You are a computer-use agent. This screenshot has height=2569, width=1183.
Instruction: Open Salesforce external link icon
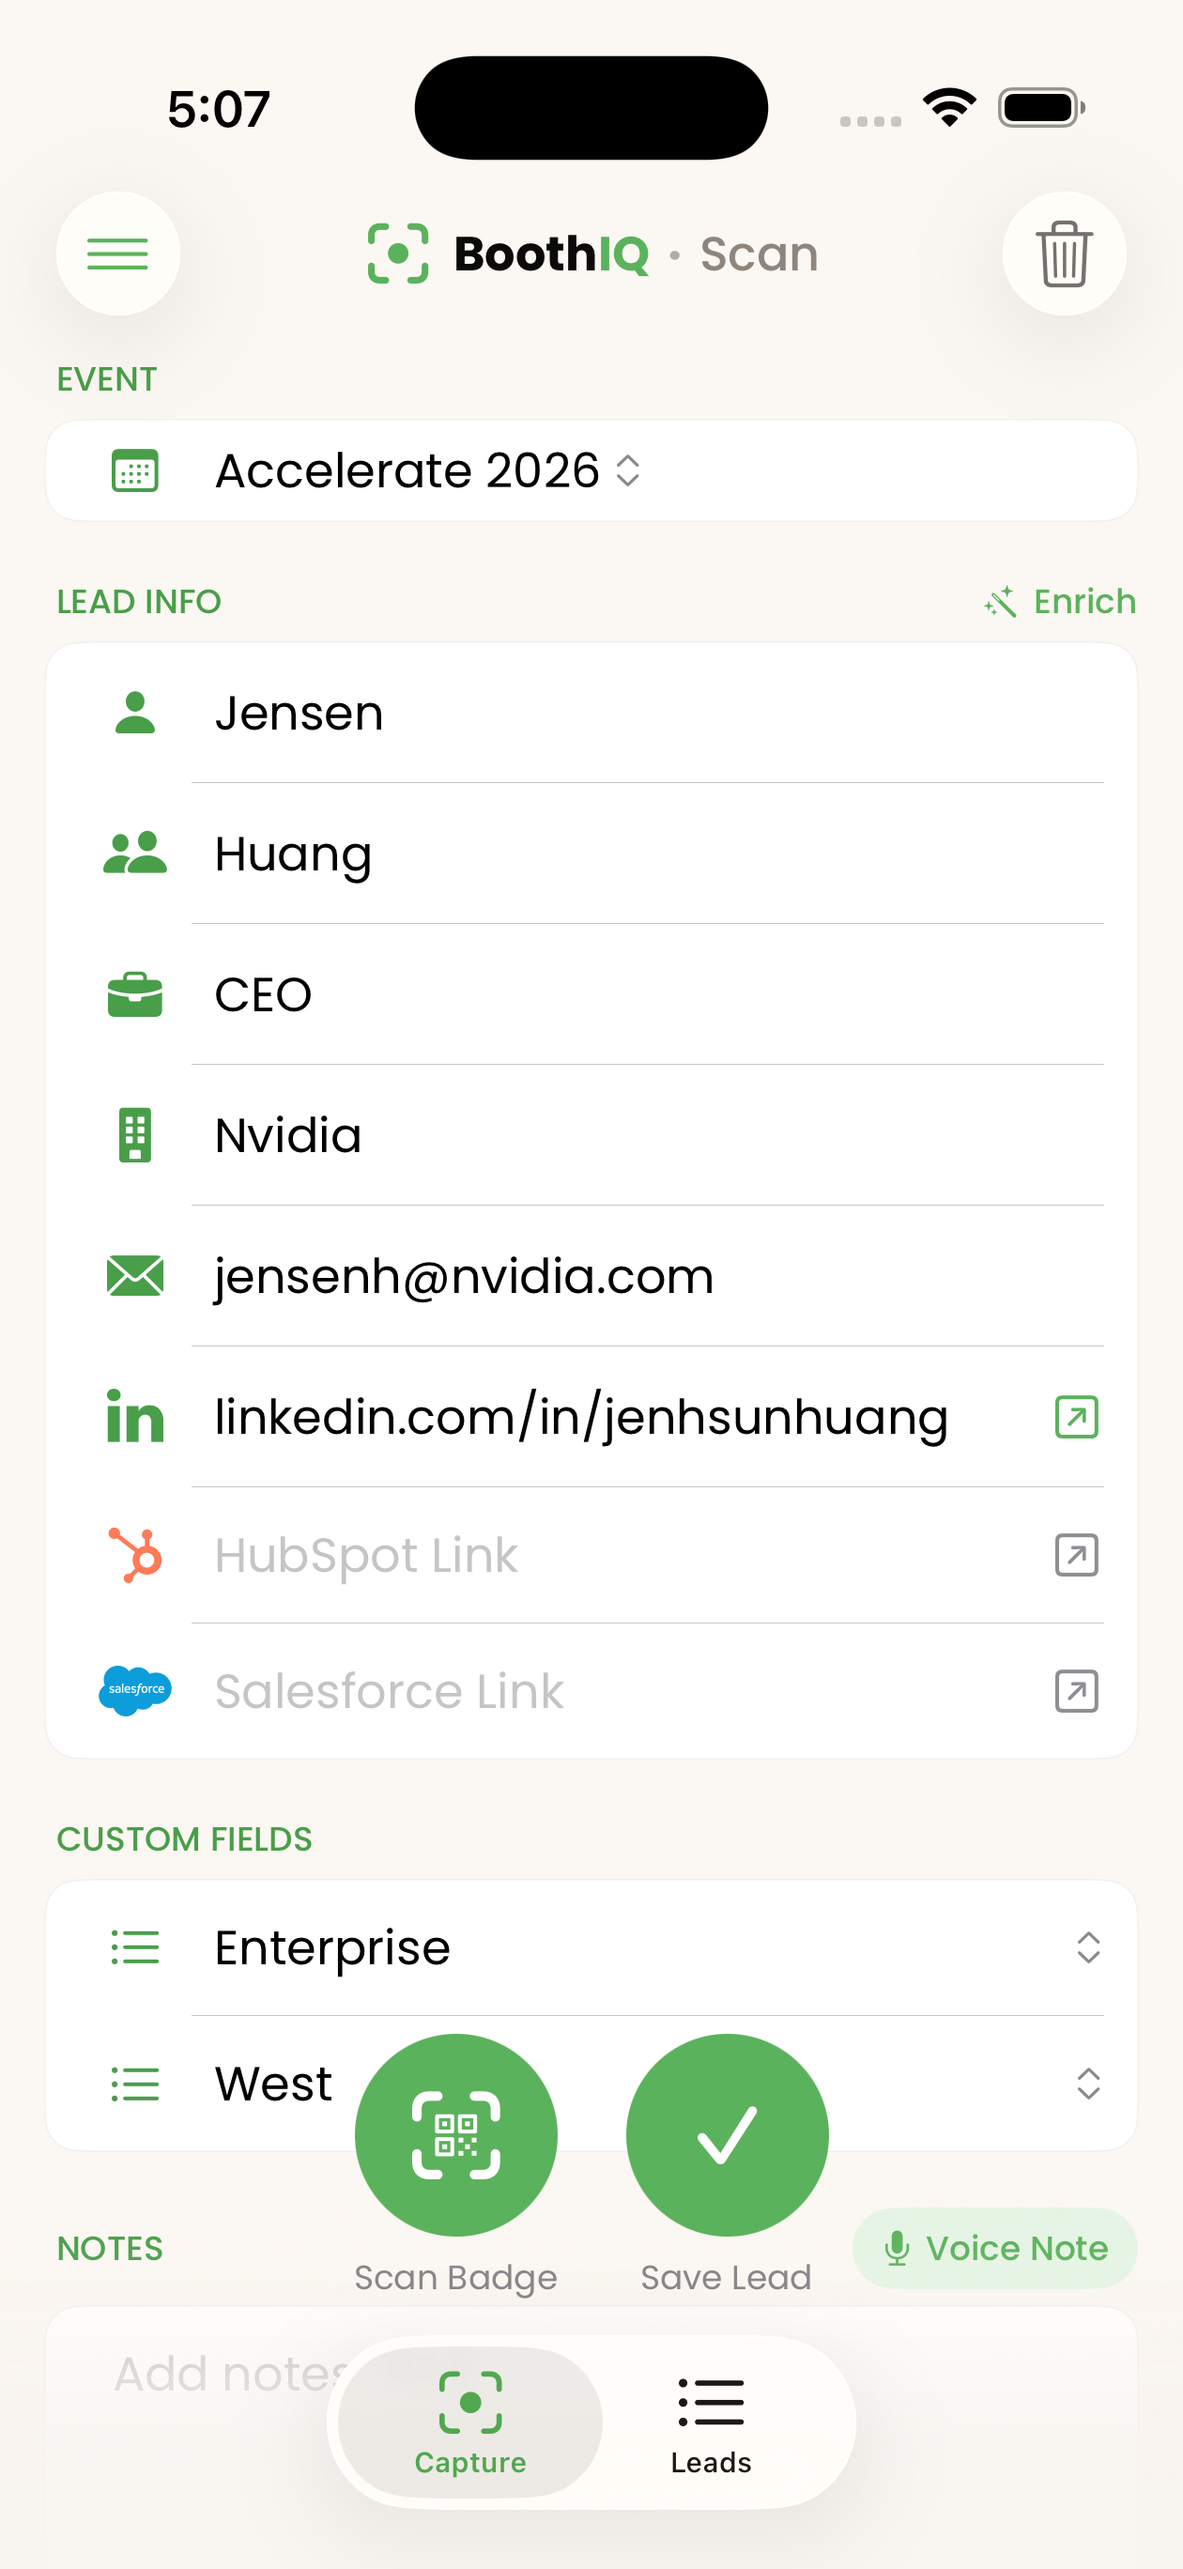(1075, 1691)
